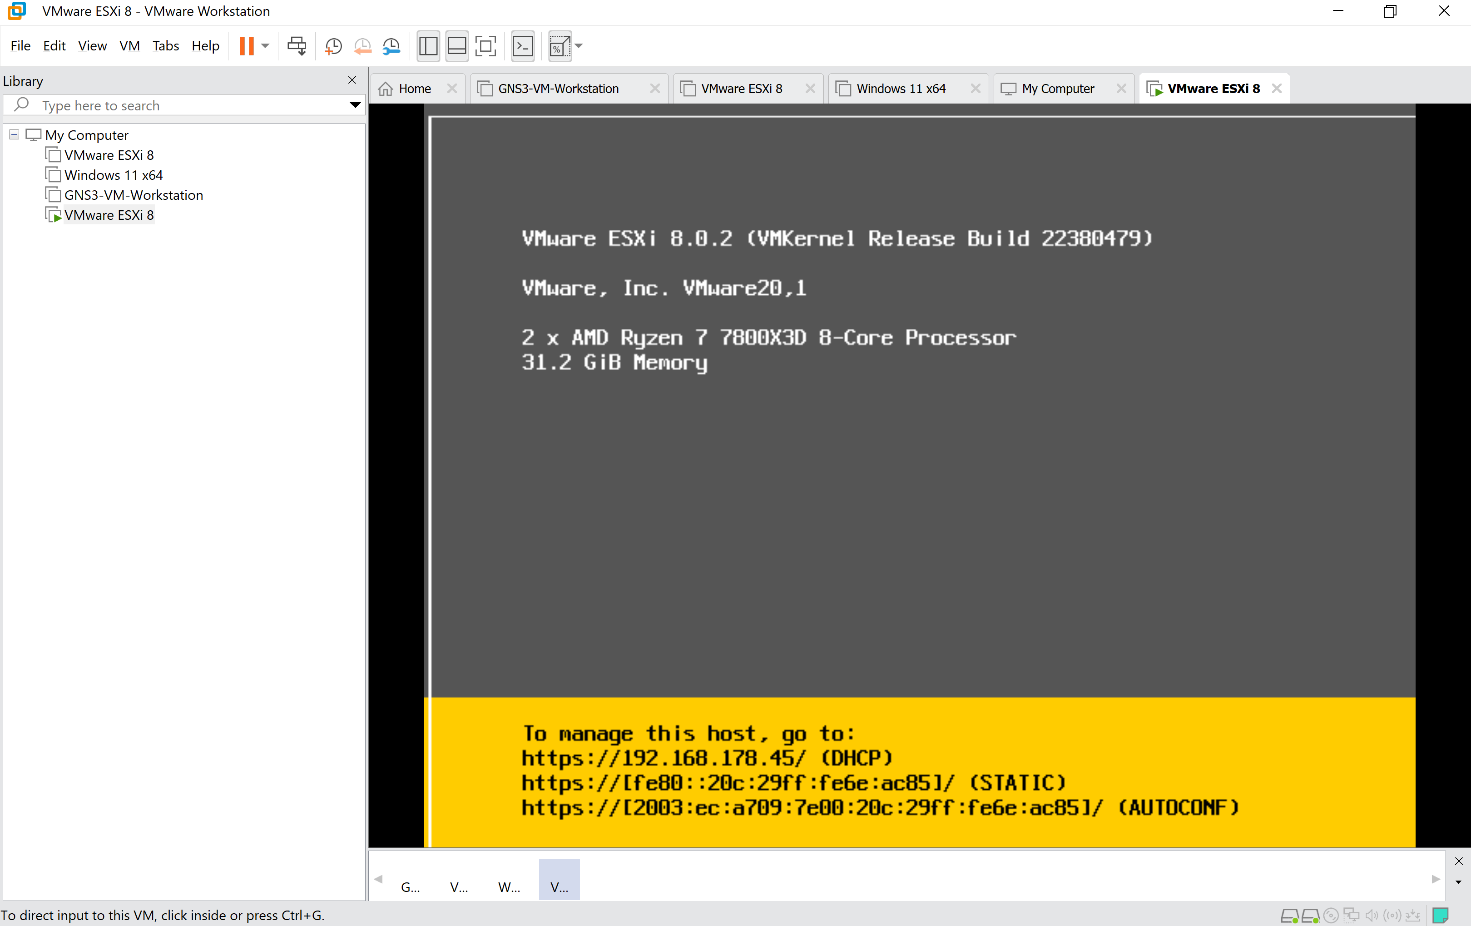Click the Suspend (pause) VM button
The width and height of the screenshot is (1471, 926).
pyautogui.click(x=246, y=46)
